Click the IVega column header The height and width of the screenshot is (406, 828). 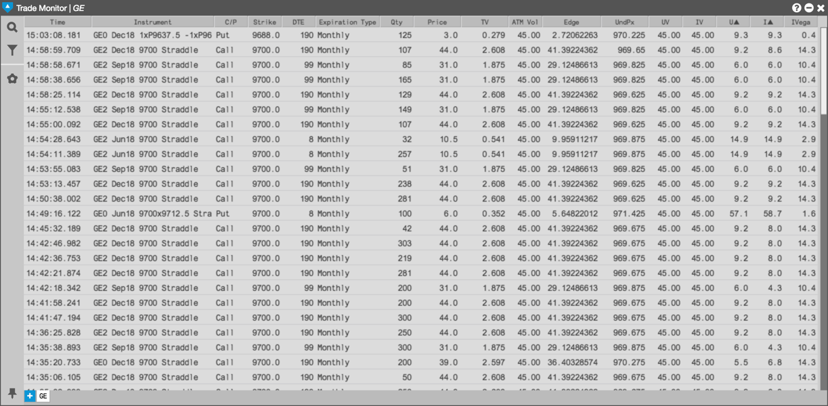tap(801, 22)
